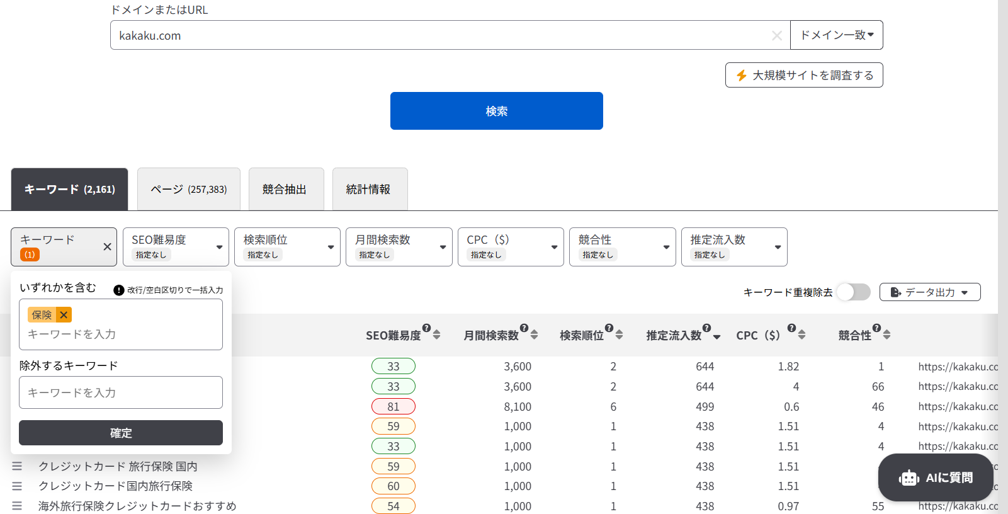Open the データ出力 export dropdown
Image resolution: width=1008 pixels, height=514 pixels.
929,292
